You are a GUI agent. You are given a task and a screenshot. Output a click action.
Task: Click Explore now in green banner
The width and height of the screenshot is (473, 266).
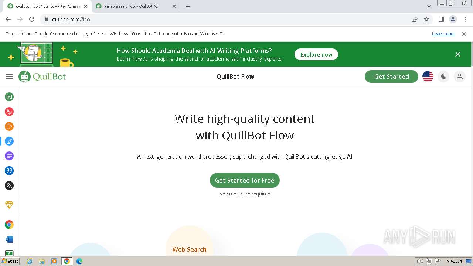pos(316,54)
